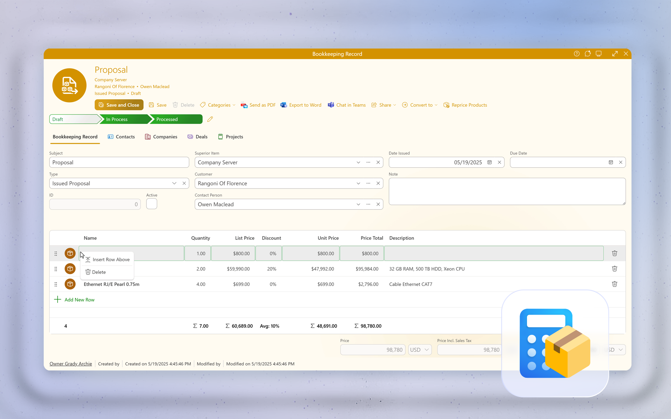This screenshot has width=671, height=419.
Task: Switch to the Bookkeeping Record tab
Action: (x=75, y=137)
